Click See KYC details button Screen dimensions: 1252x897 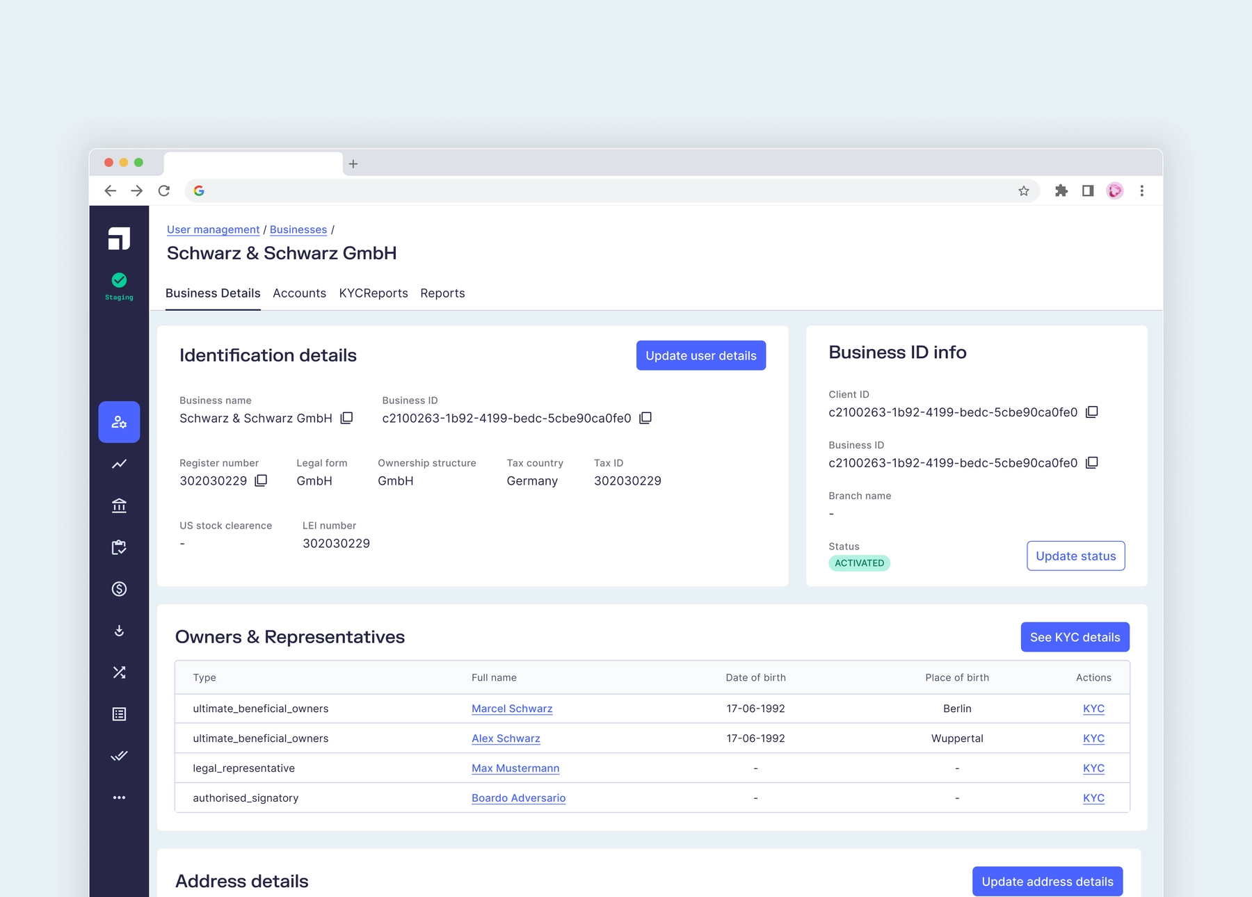coord(1075,637)
